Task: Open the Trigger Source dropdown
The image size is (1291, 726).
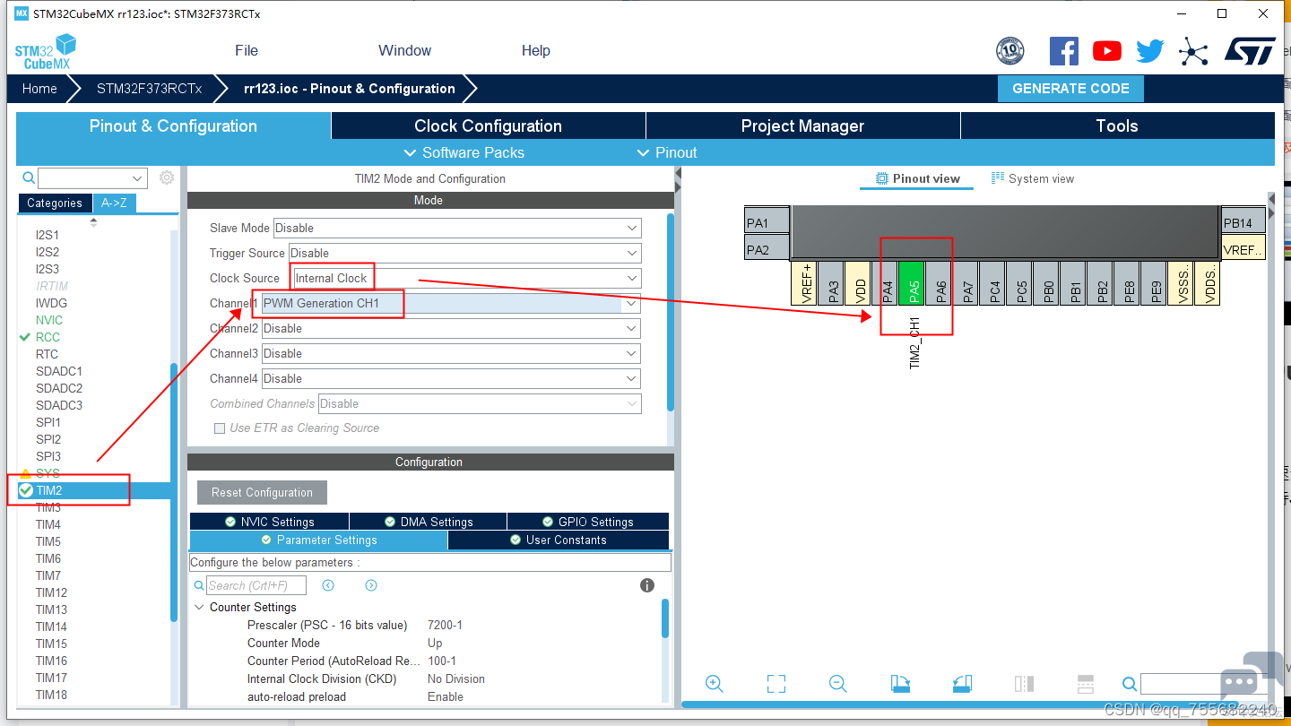Action: pyautogui.click(x=464, y=253)
